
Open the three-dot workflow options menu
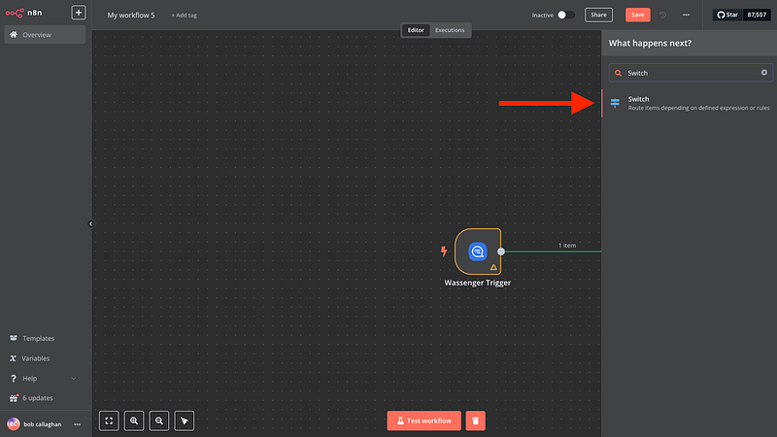(687, 15)
